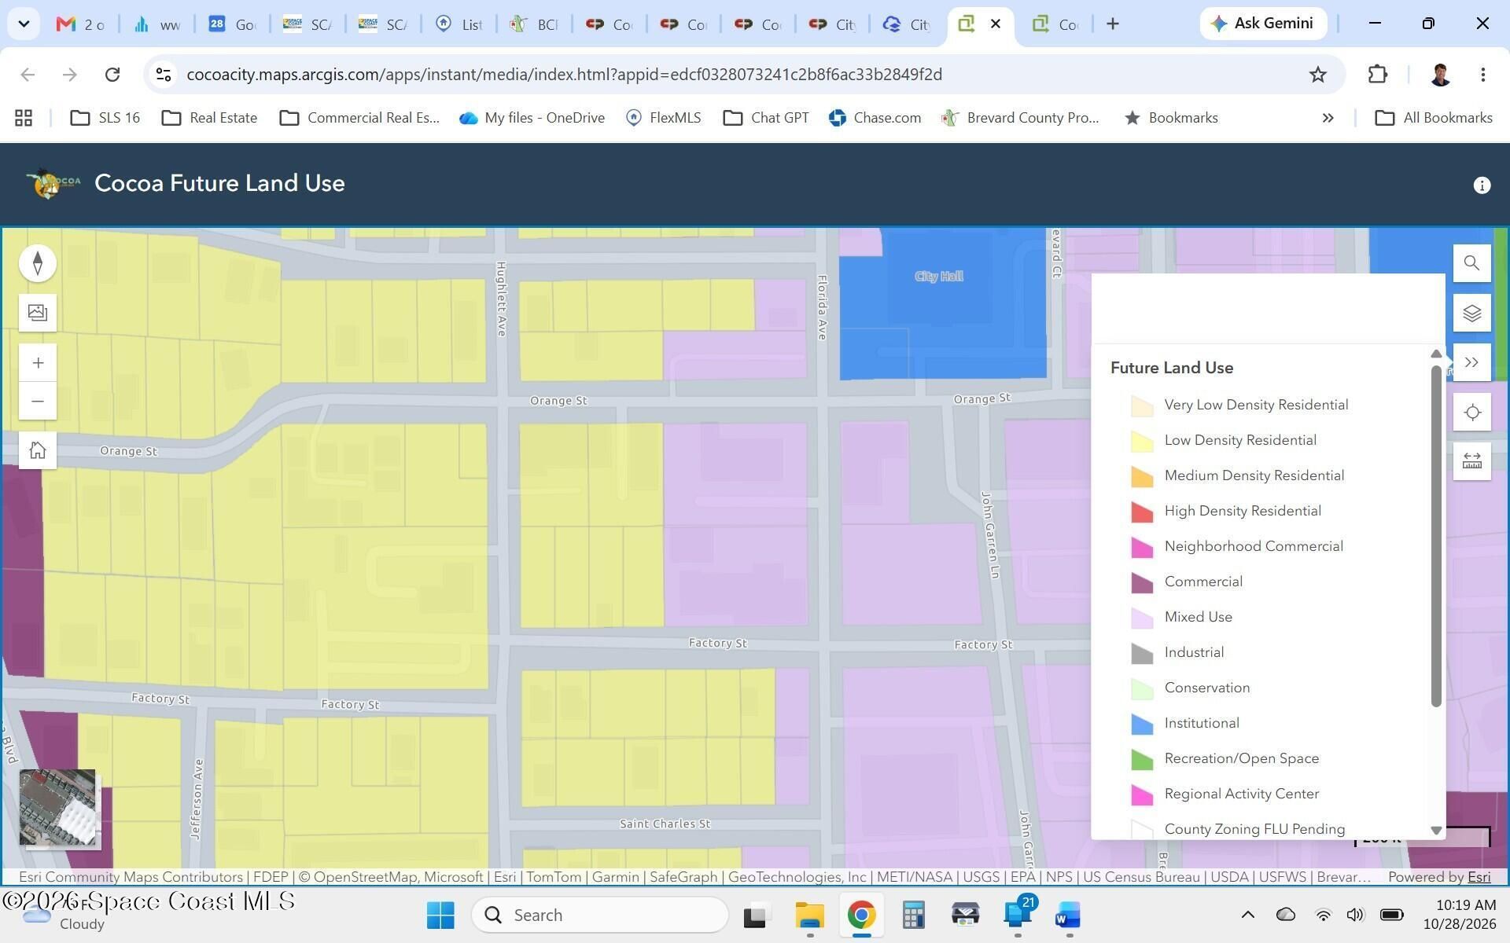Open Chrome extensions puzzle icon
The width and height of the screenshot is (1510, 943).
click(1378, 75)
